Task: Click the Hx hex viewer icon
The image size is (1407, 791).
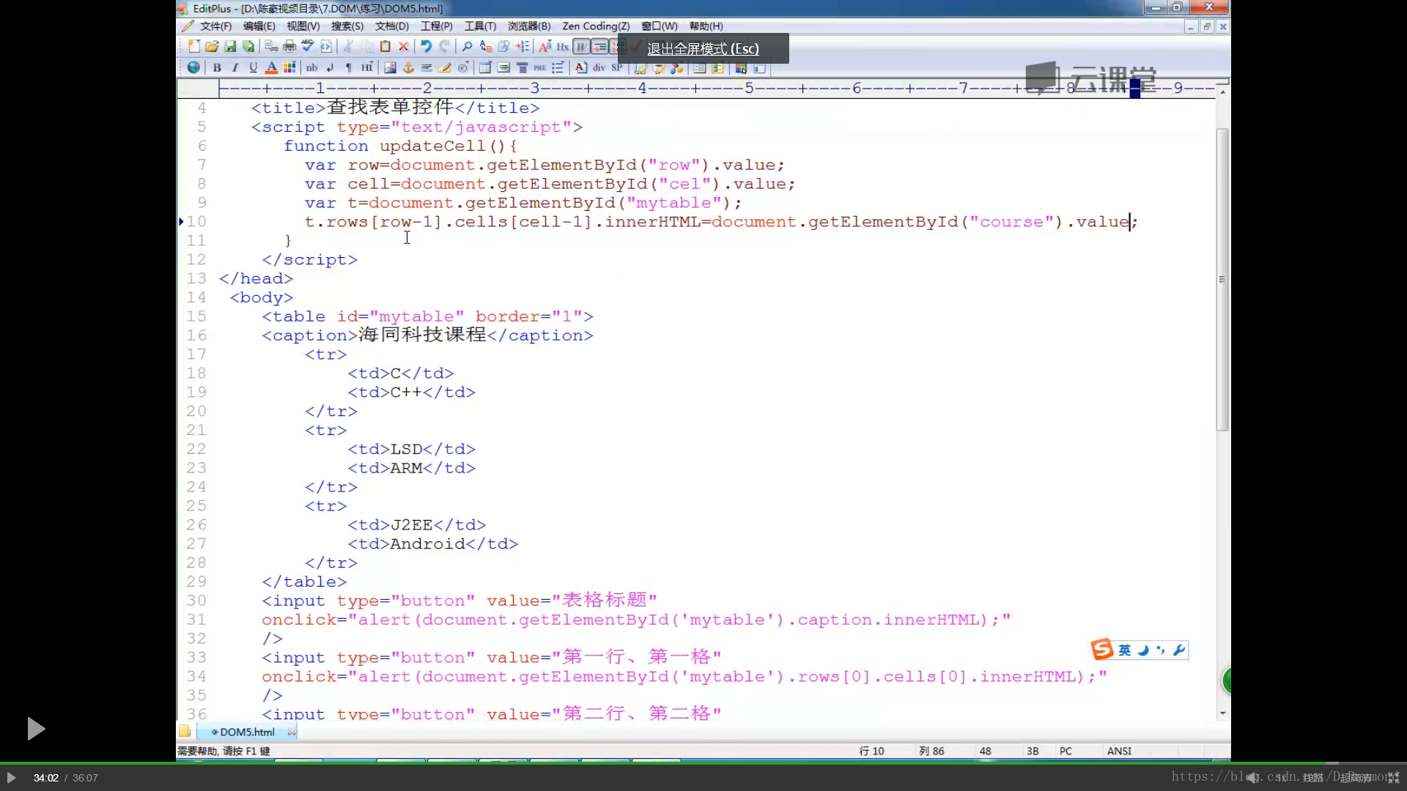Action: pyautogui.click(x=563, y=47)
